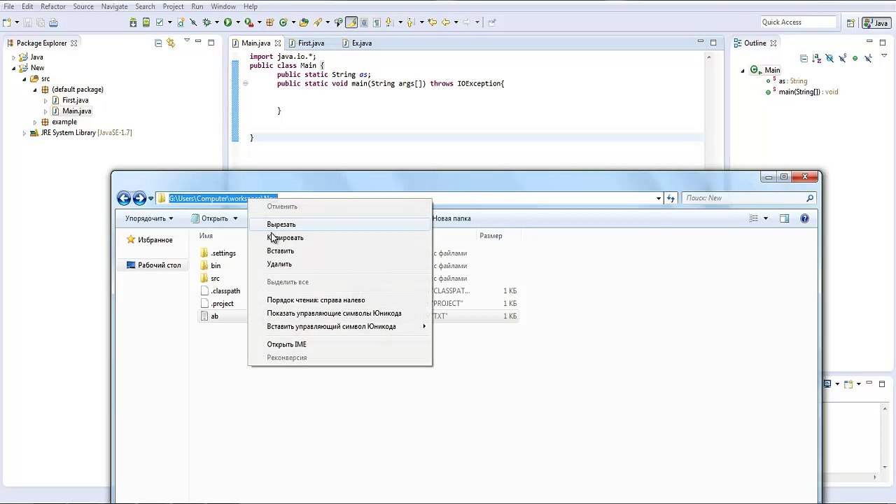The height and width of the screenshot is (504, 896).
Task: Click the Open Type icon in toolbar
Action: [304, 22]
